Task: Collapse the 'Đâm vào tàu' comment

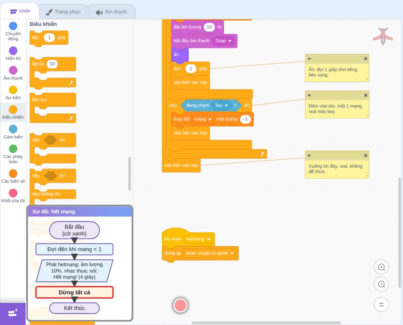Action: 309,96
